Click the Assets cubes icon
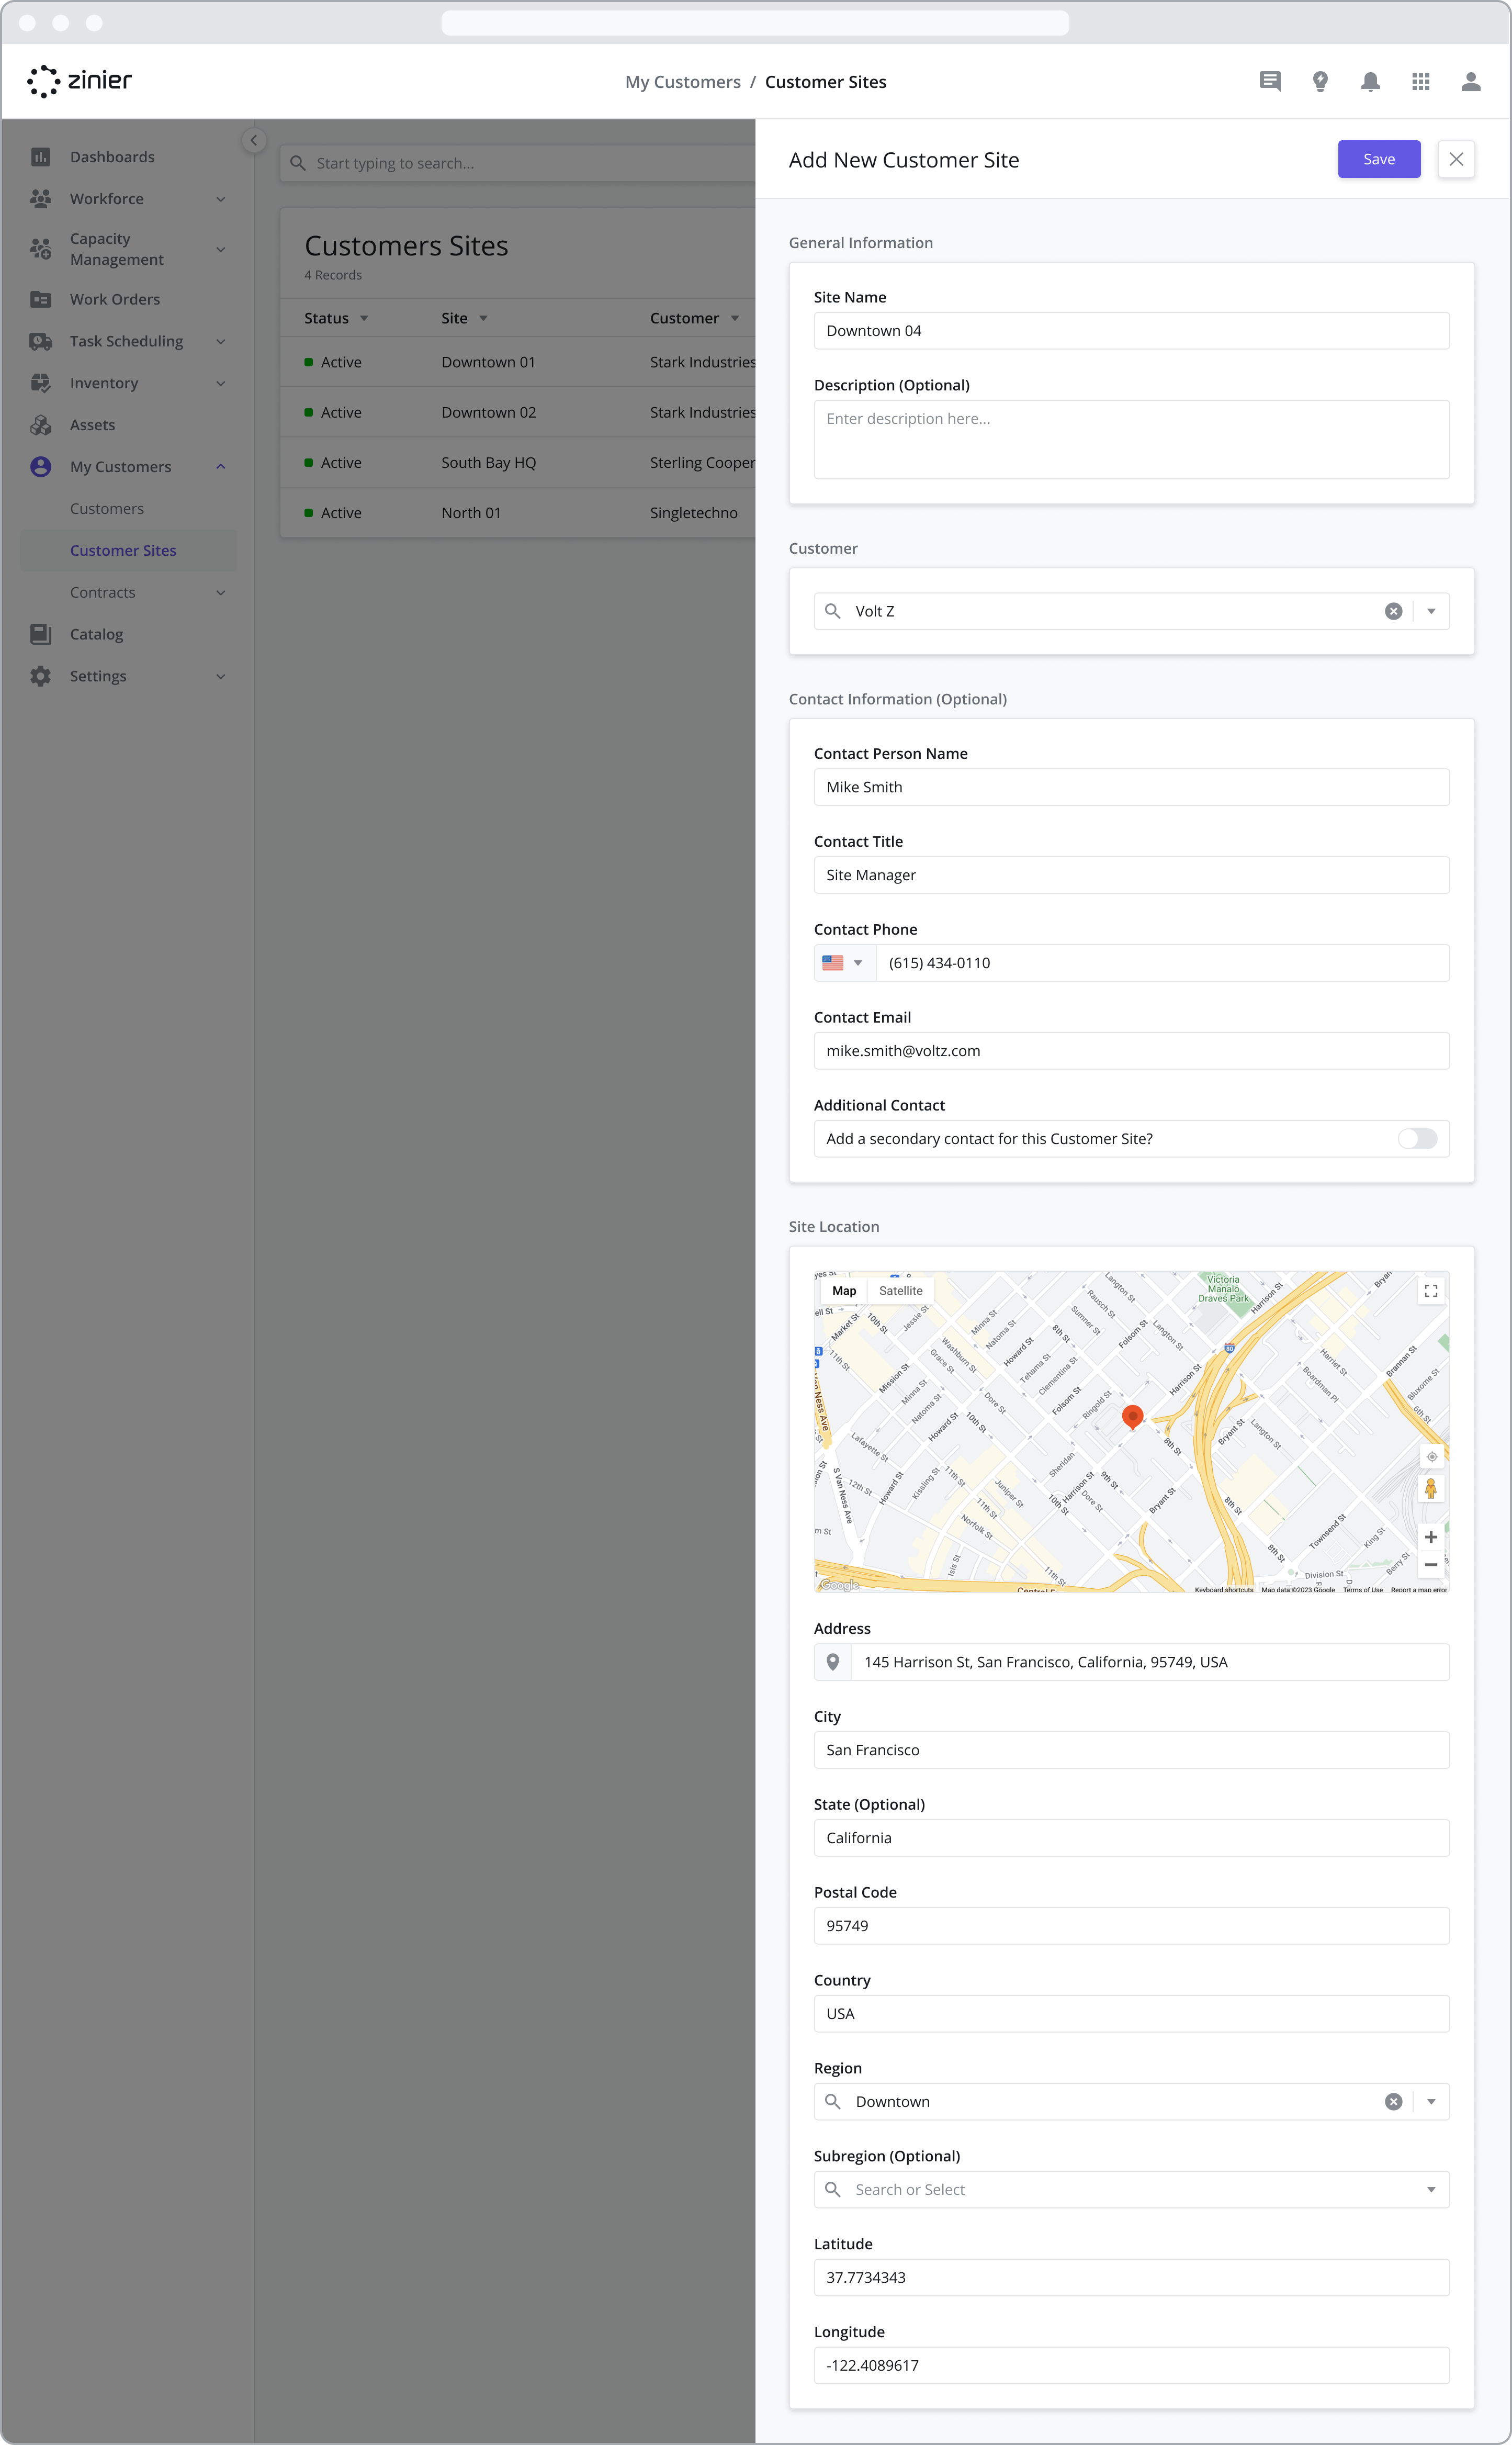This screenshot has height=2445, width=1512. click(41, 425)
